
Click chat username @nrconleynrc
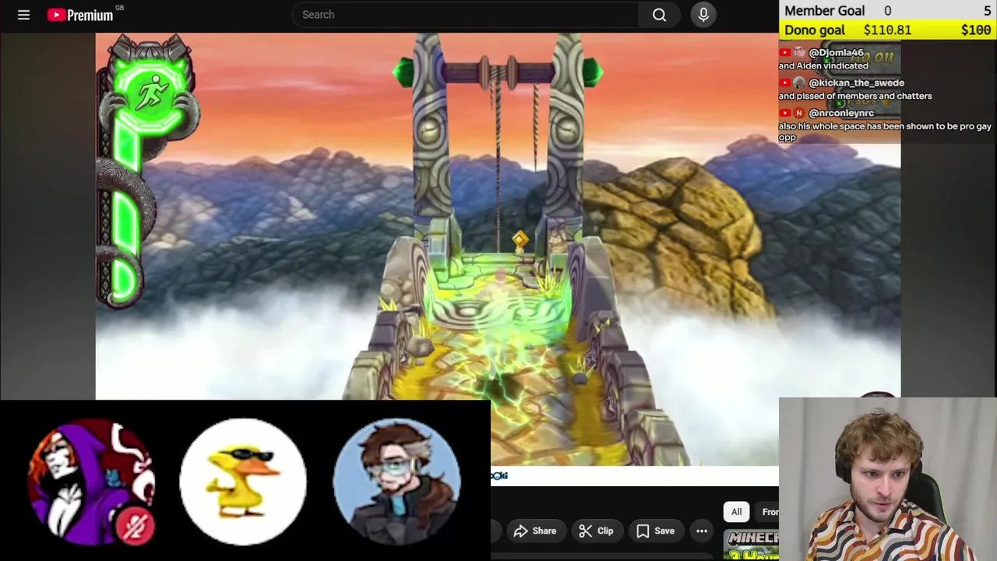[841, 113]
